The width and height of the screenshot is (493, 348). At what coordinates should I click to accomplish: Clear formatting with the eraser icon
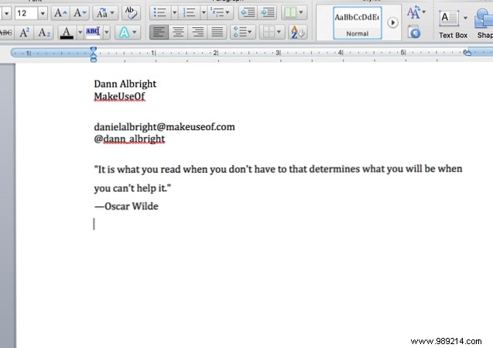(x=131, y=13)
